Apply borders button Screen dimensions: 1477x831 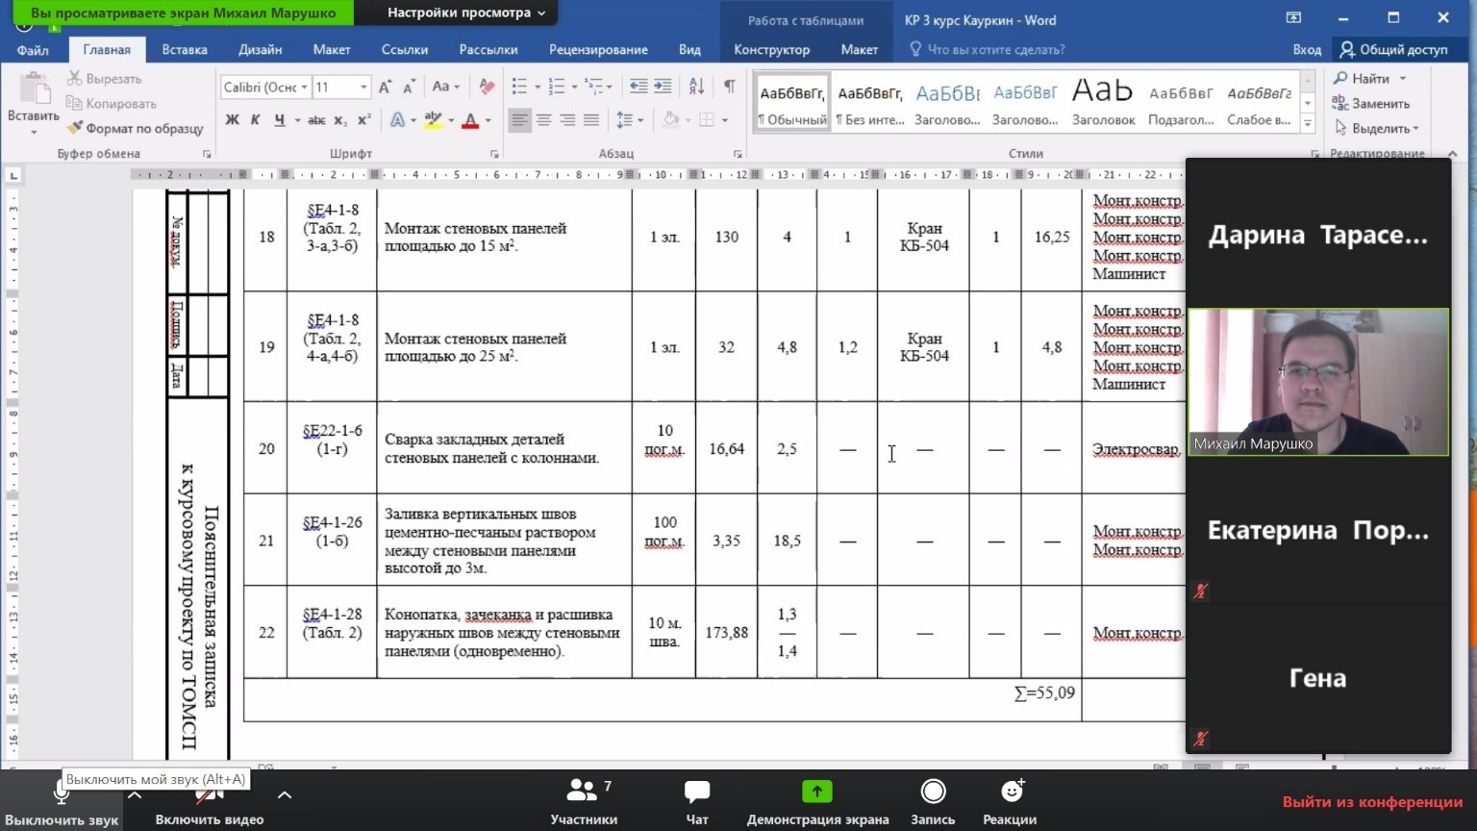tap(707, 120)
